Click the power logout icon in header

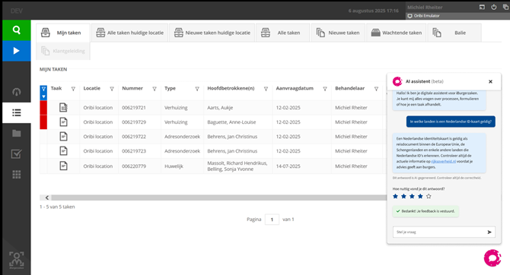[494, 7]
